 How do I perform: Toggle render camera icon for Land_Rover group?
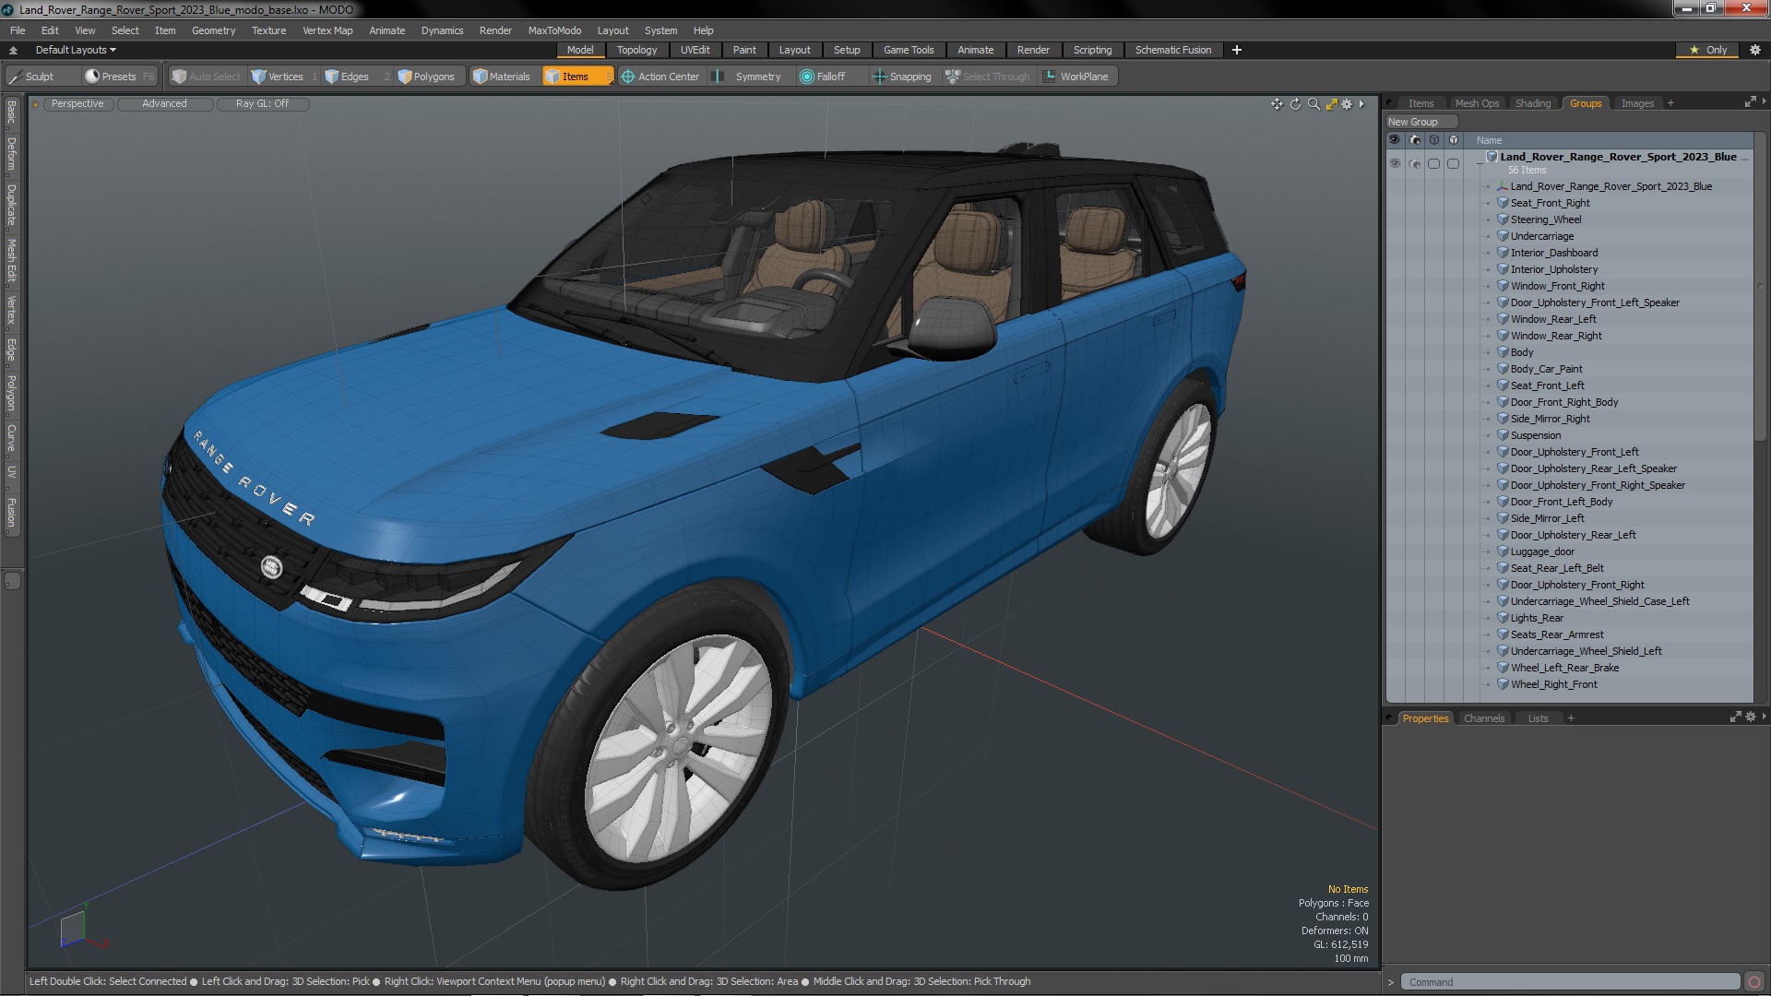pyautogui.click(x=1415, y=163)
